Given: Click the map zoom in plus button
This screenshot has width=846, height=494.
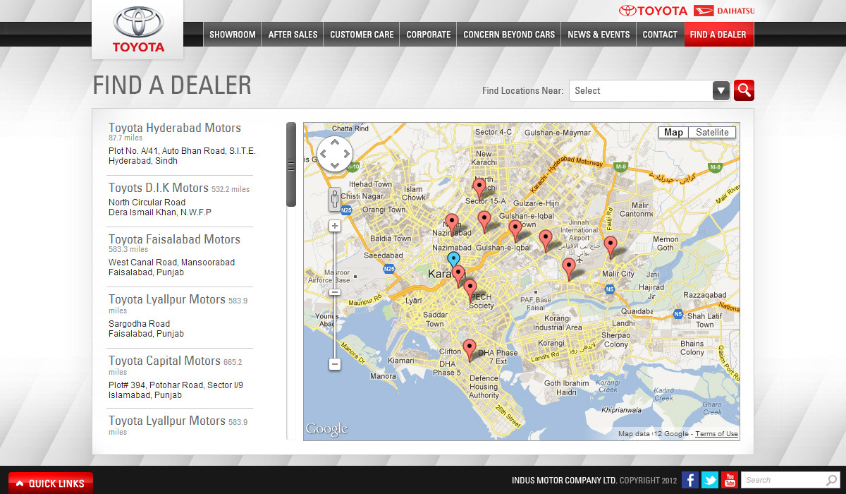Looking at the screenshot, I should 335,226.
